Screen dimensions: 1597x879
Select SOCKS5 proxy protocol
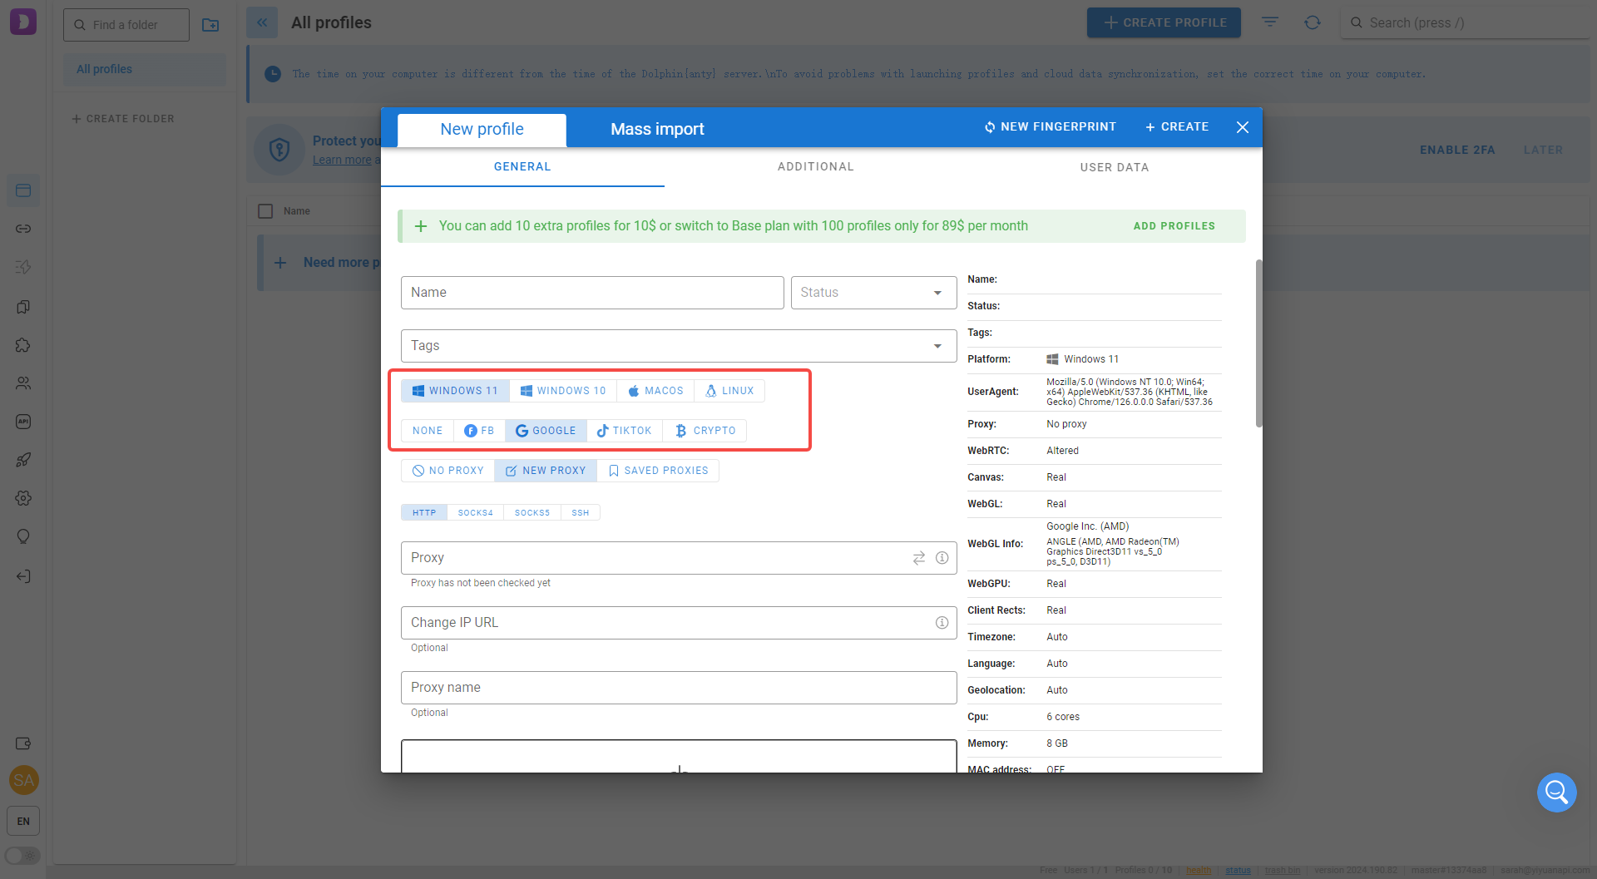pyautogui.click(x=532, y=513)
